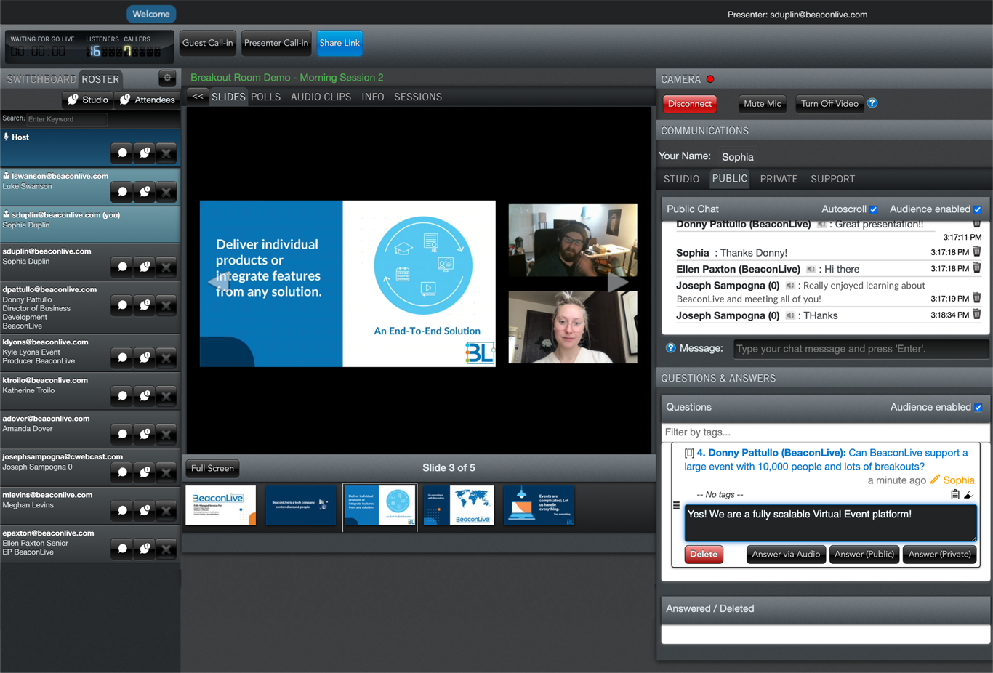Click into the answer text box
Viewport: 993px width, 673px height.
(831, 523)
